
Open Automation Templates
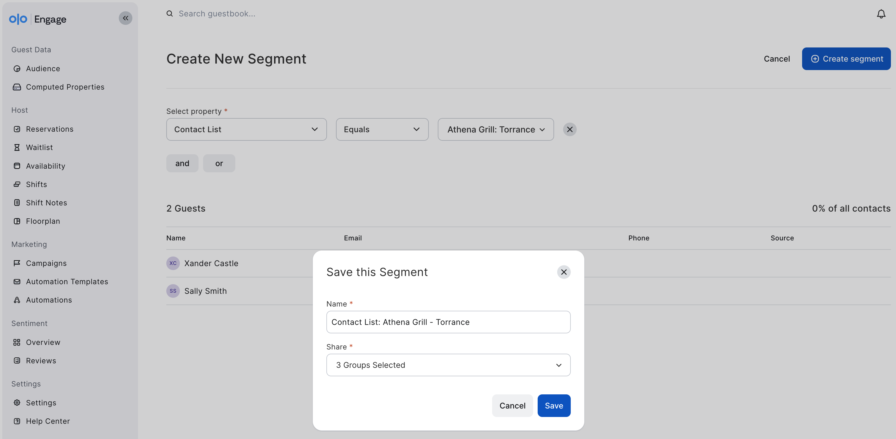[67, 282]
